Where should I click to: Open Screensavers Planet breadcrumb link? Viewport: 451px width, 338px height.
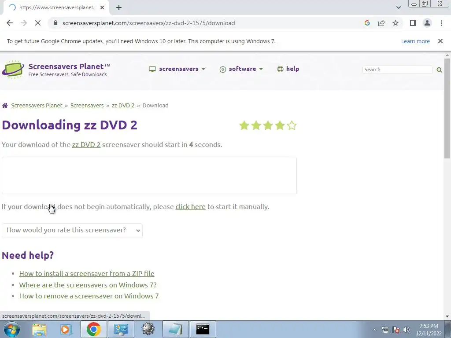[x=37, y=106]
